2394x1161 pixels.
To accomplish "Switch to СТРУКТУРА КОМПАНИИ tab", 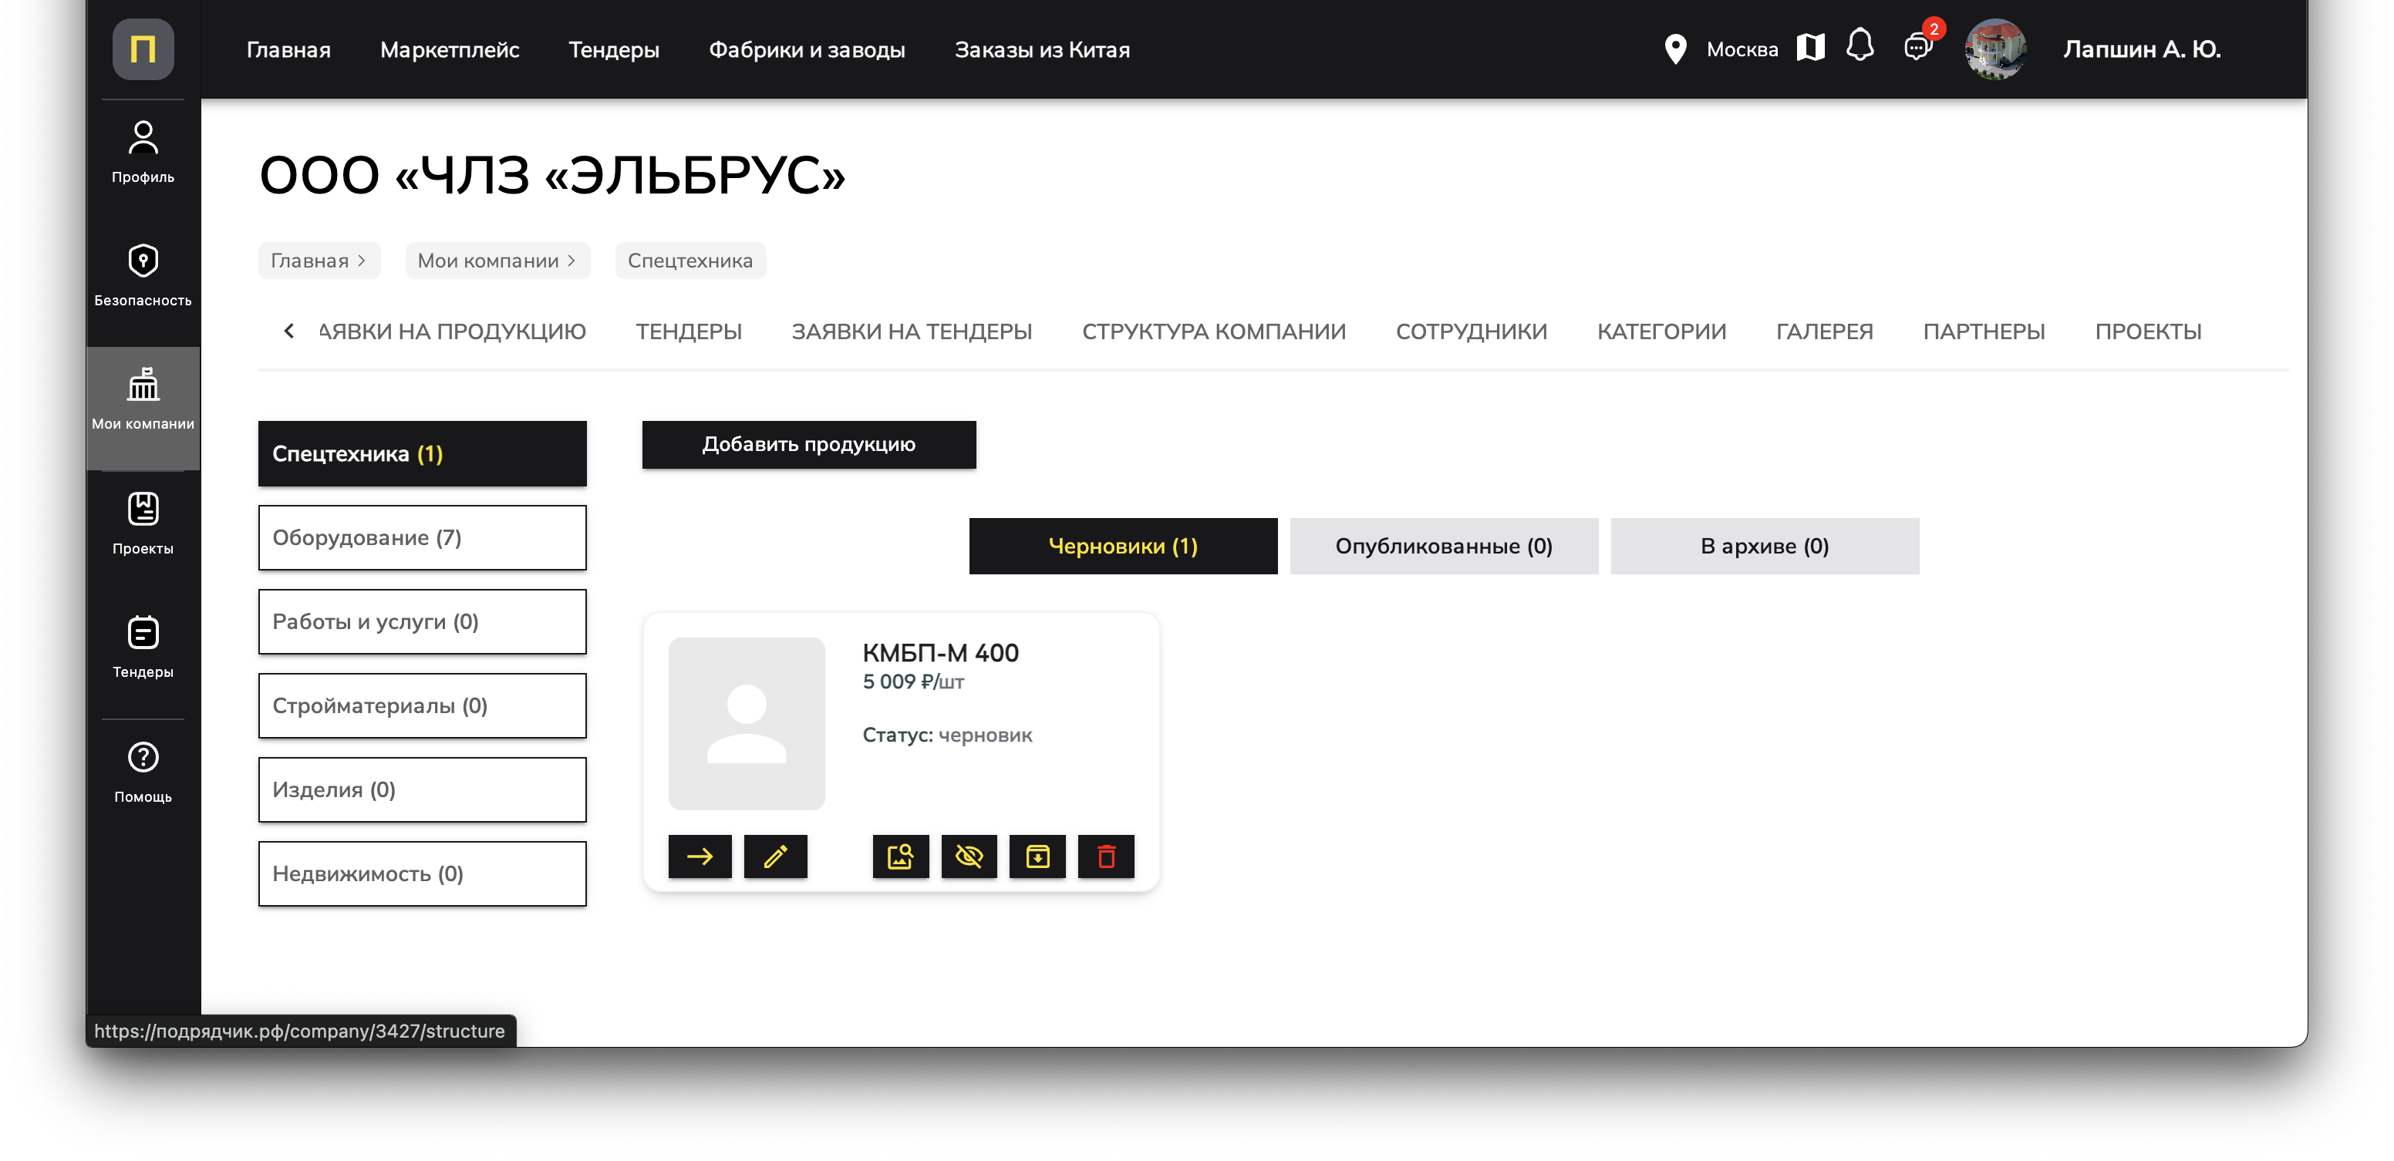I will coord(1214,331).
